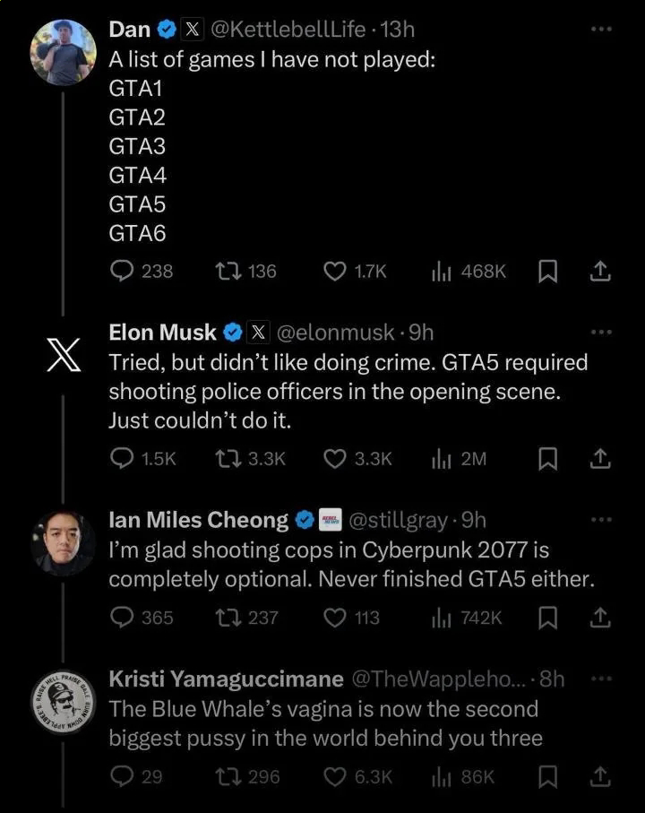Reply to Elon Musk's tweet
645x813 pixels.
pyautogui.click(x=122, y=459)
